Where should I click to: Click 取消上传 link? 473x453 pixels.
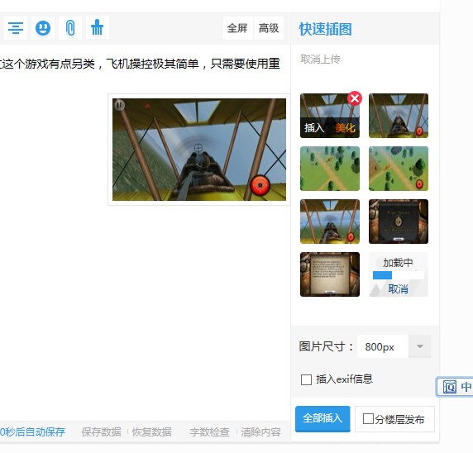click(x=320, y=60)
